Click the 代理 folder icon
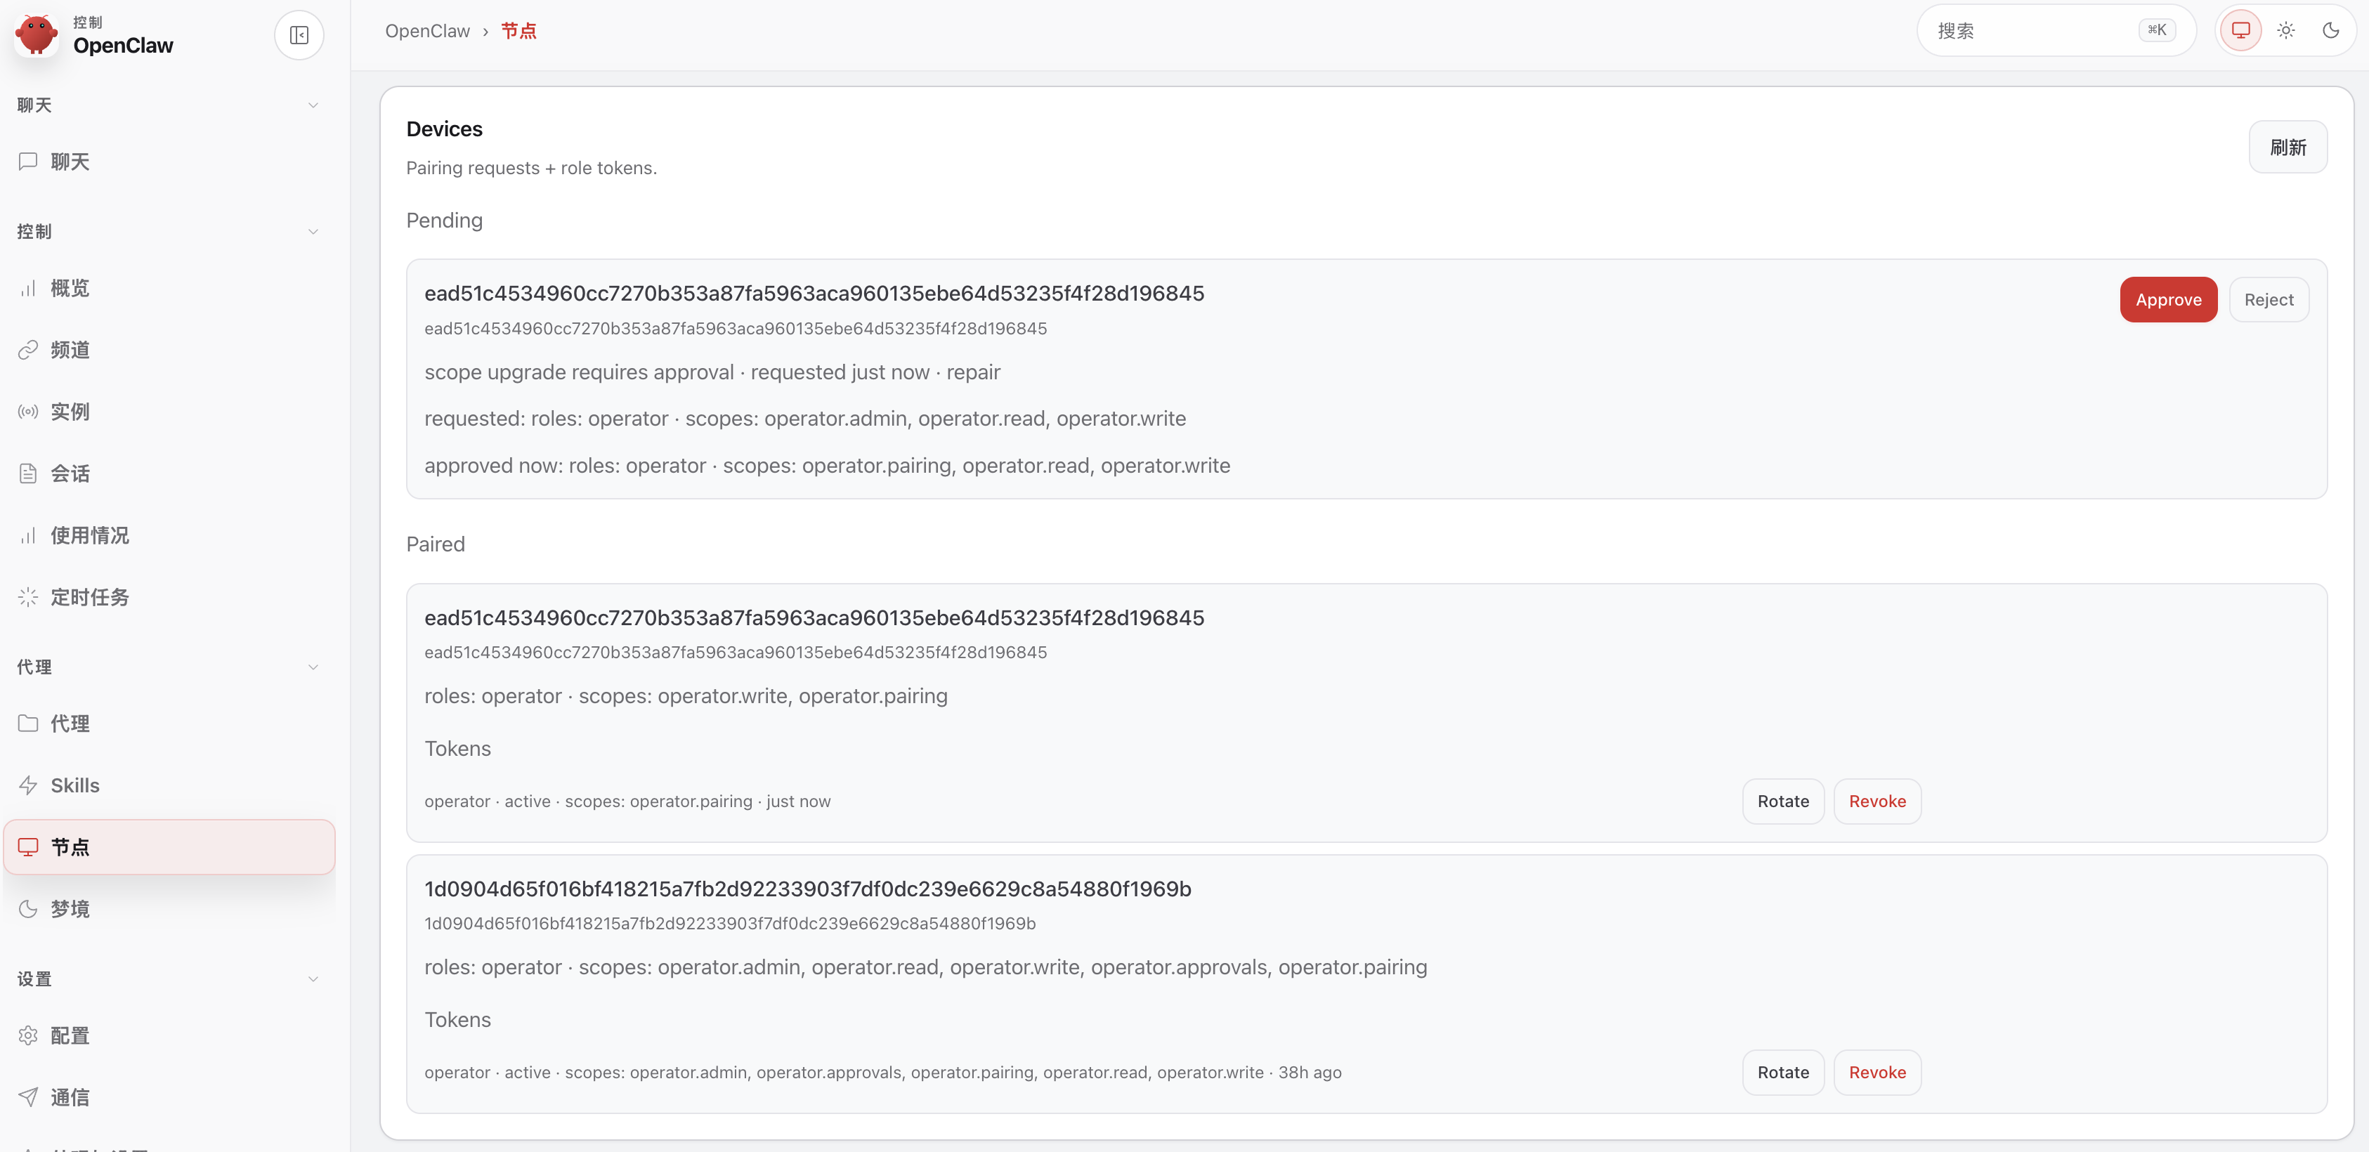2369x1152 pixels. tap(29, 723)
